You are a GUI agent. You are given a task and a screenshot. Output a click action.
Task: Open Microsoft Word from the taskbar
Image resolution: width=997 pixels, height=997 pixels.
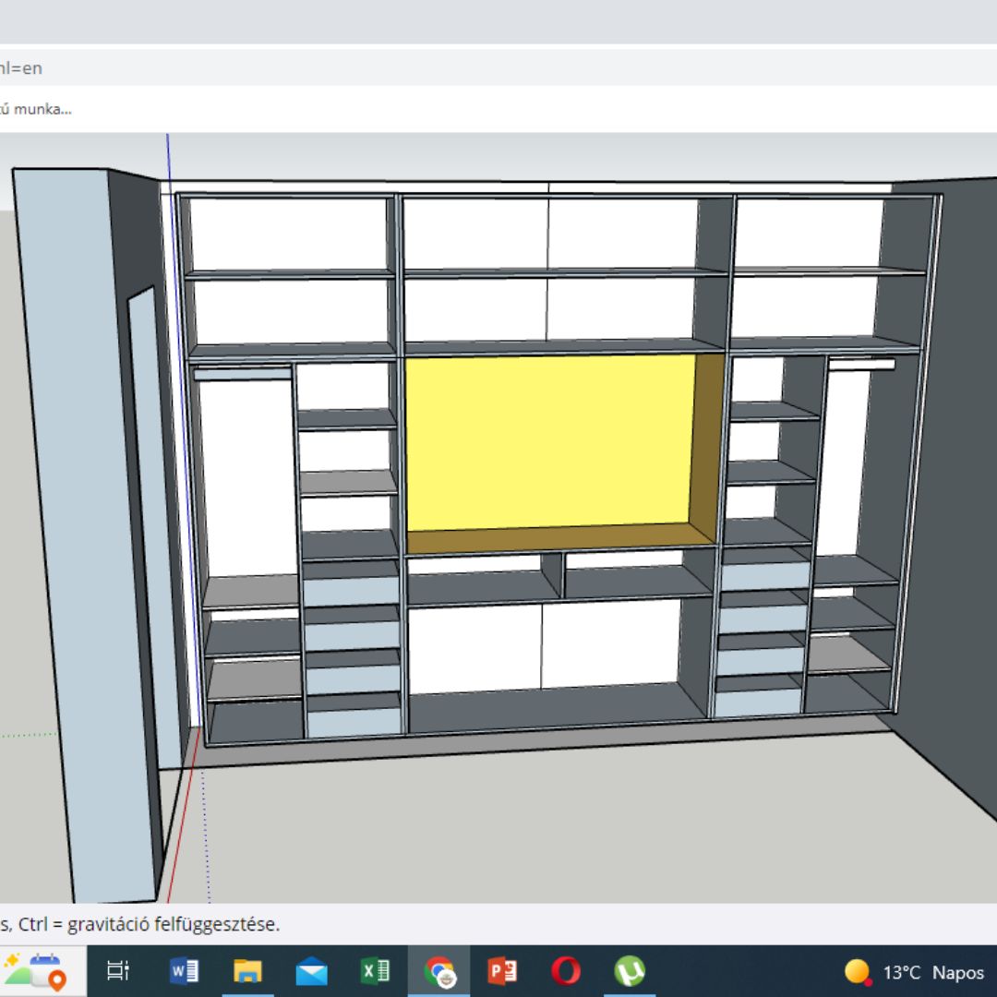point(185,971)
